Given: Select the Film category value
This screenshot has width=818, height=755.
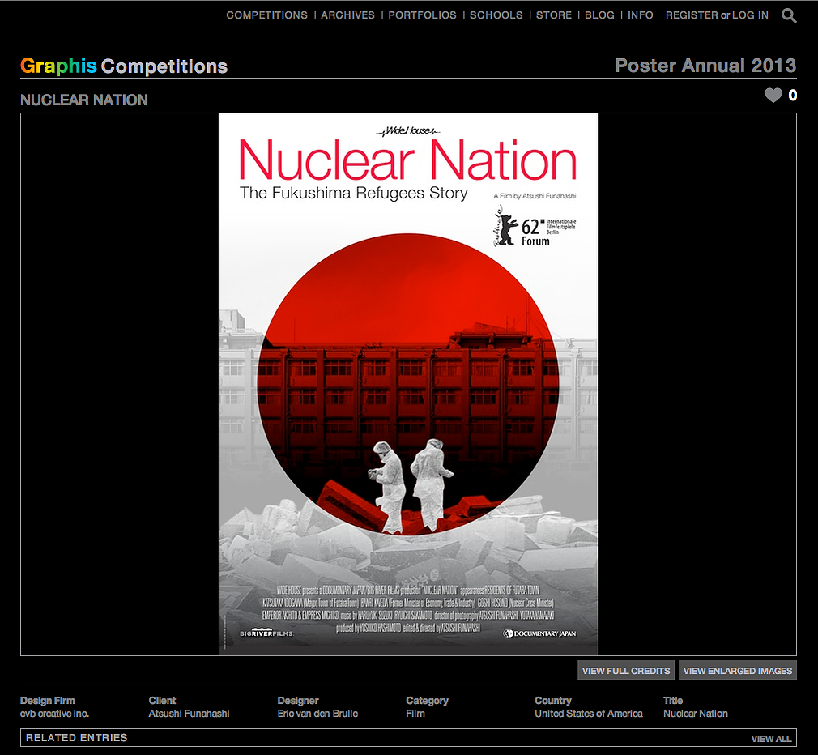Looking at the screenshot, I should pyautogui.click(x=415, y=713).
